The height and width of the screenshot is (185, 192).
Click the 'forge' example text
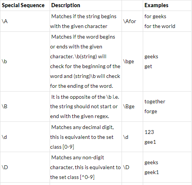(x=151, y=112)
